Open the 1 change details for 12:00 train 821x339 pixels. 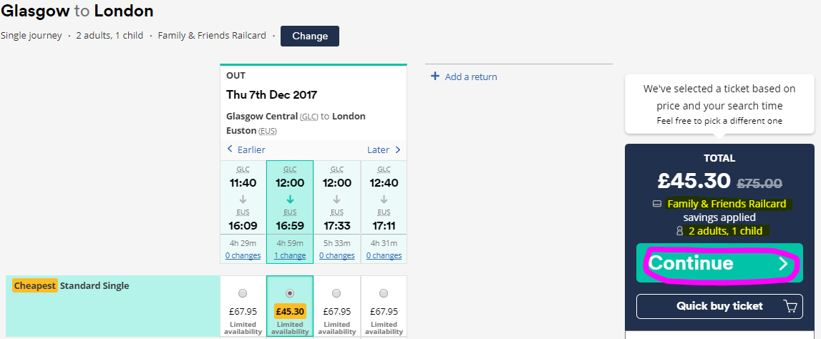pyautogui.click(x=289, y=255)
